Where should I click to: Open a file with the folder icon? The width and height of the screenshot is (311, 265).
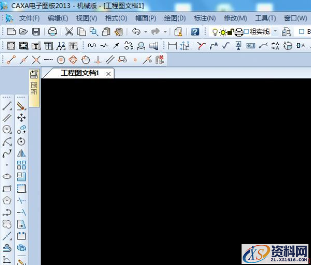pyautogui.click(x=23, y=32)
